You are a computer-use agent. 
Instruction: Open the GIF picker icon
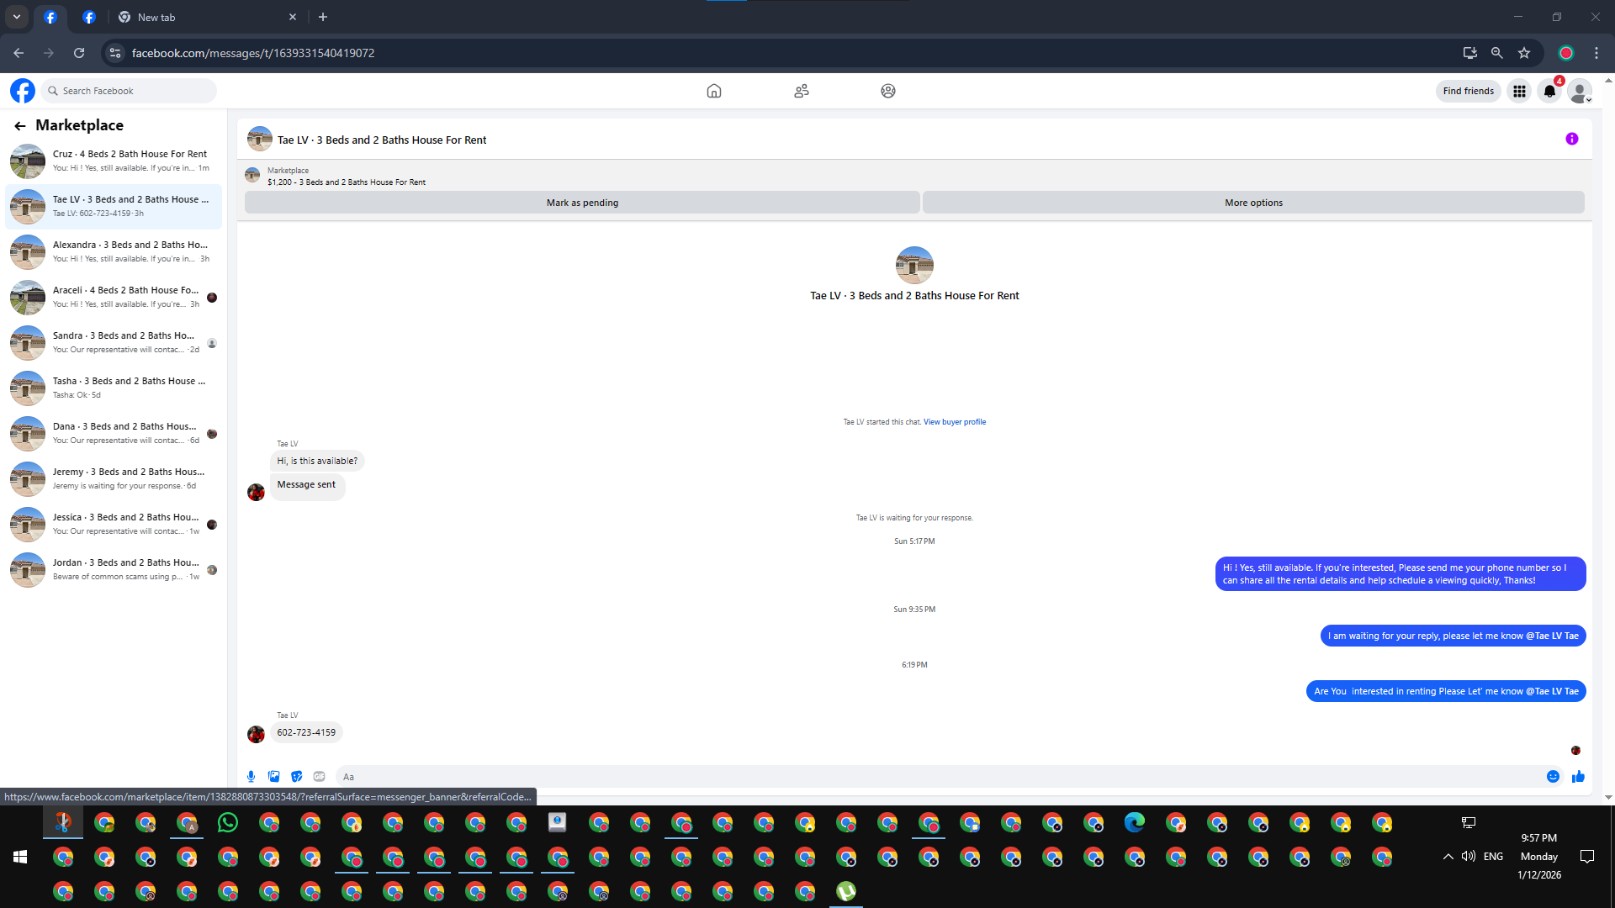tap(319, 777)
